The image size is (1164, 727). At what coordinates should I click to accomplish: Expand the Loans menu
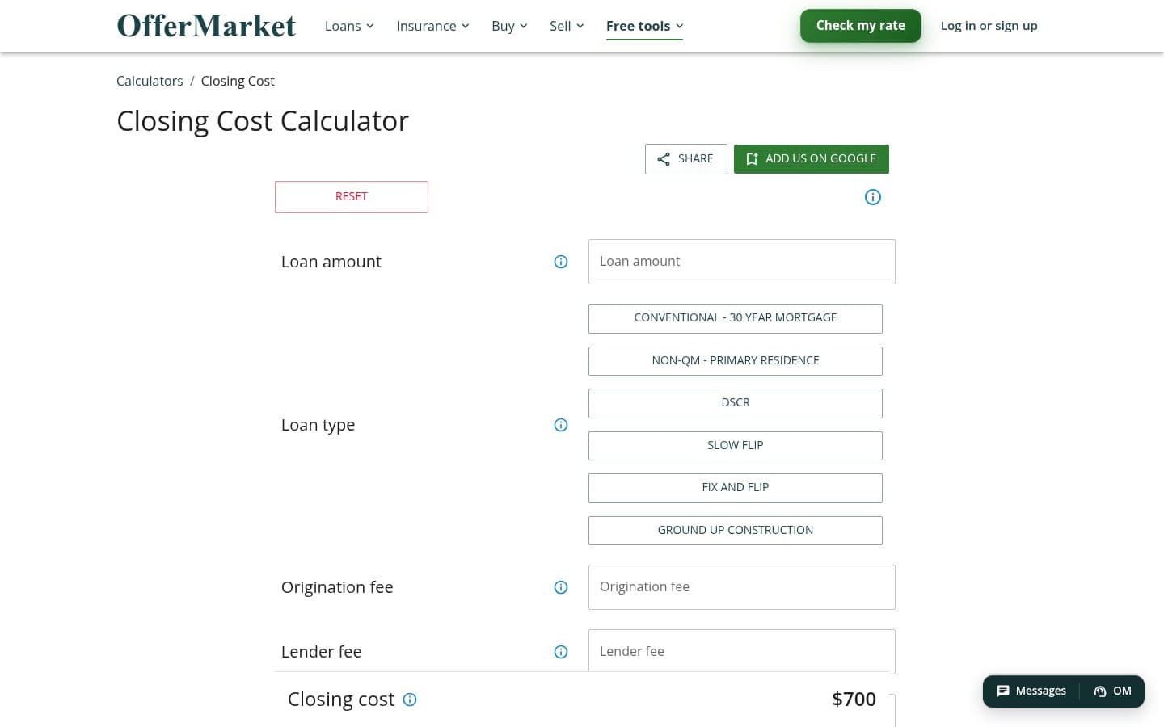click(x=349, y=26)
